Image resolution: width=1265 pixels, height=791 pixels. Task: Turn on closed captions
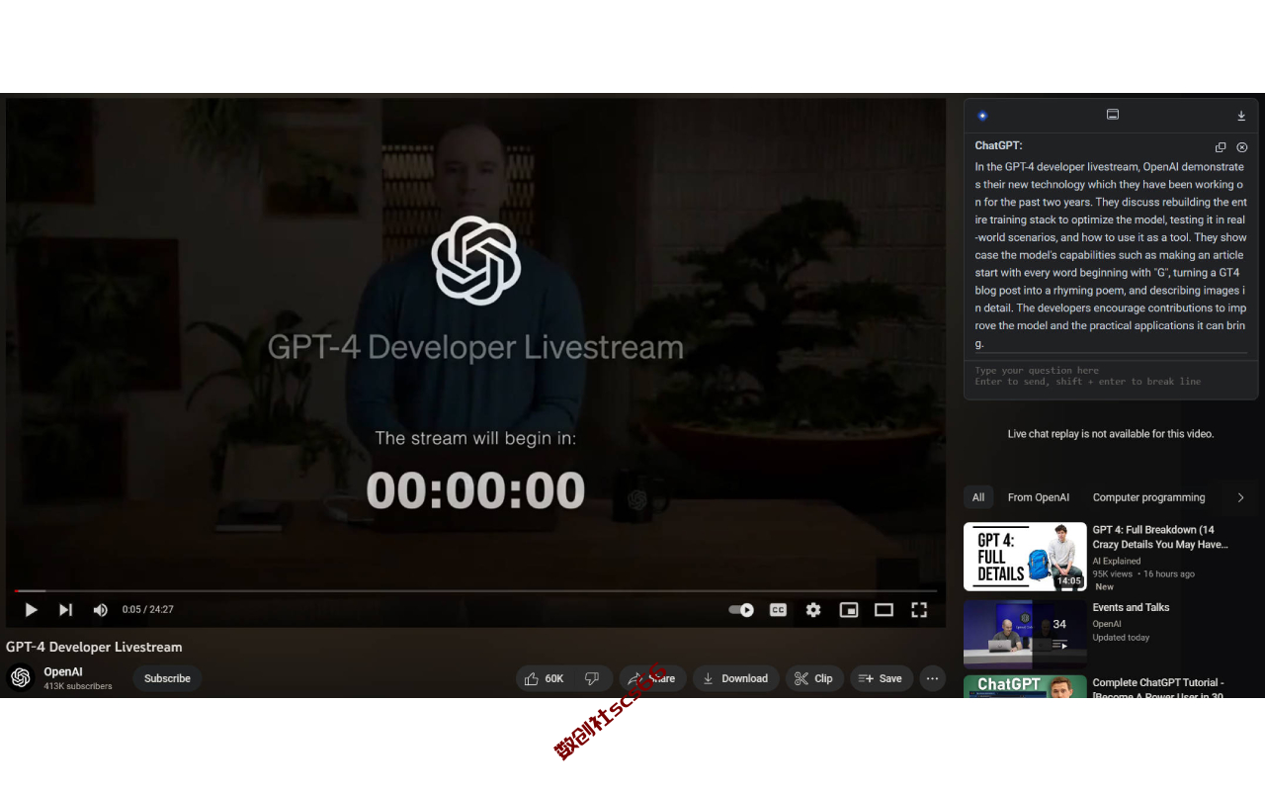(x=778, y=610)
